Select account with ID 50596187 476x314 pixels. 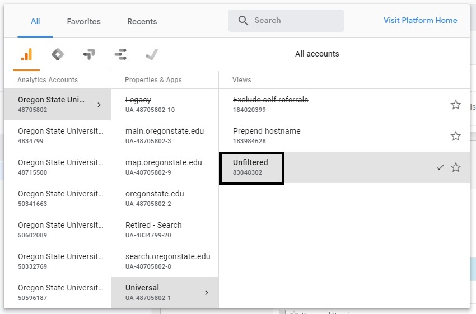click(58, 293)
